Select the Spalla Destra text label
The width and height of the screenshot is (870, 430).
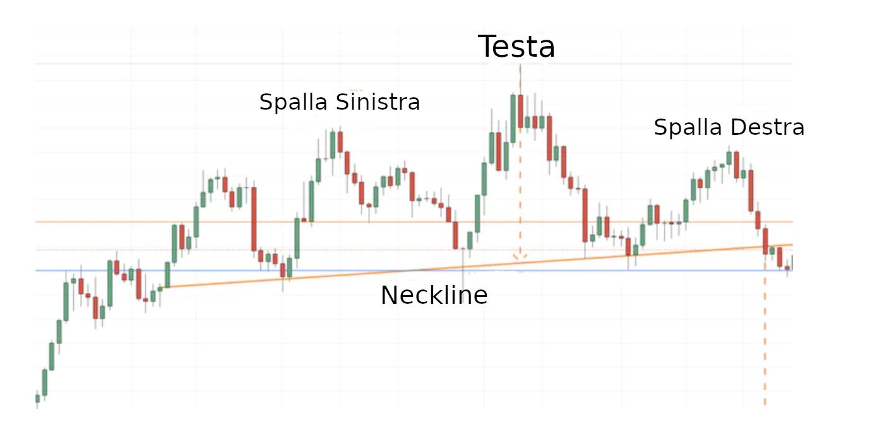[729, 128]
